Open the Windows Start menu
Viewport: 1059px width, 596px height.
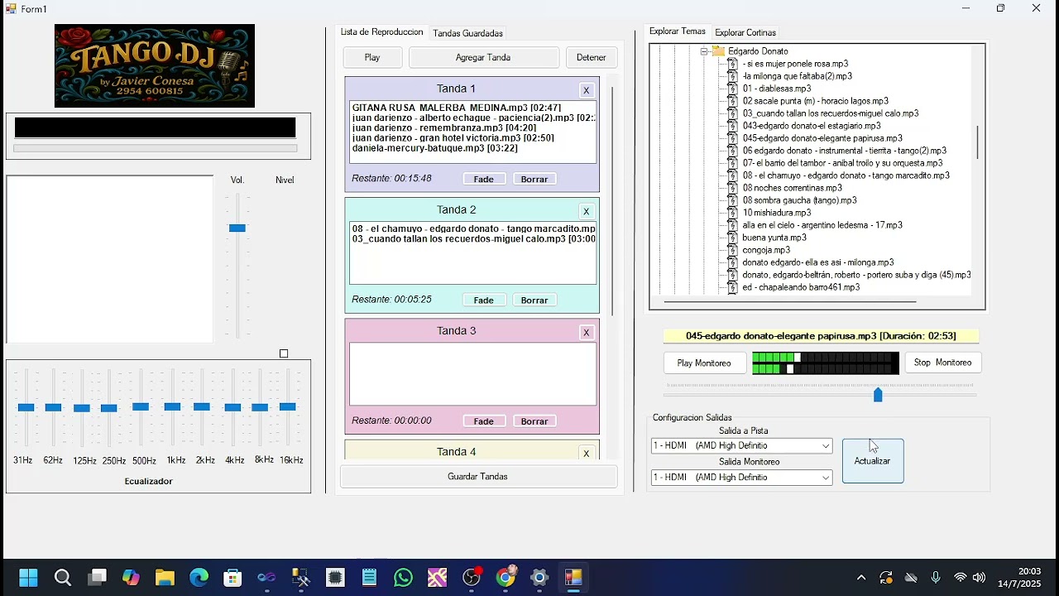28,578
